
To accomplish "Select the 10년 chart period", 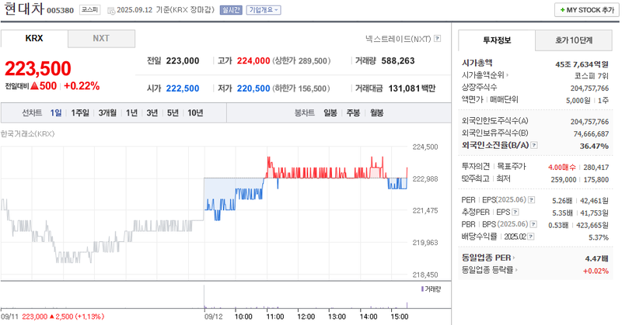I will [195, 112].
